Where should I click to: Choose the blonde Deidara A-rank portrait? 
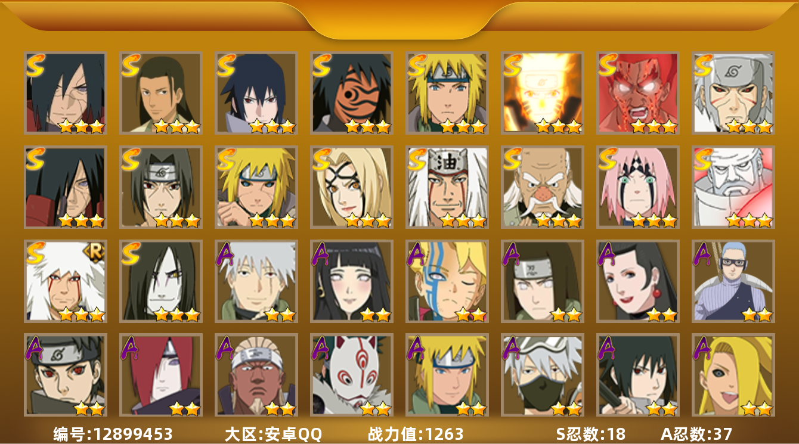[x=733, y=375]
